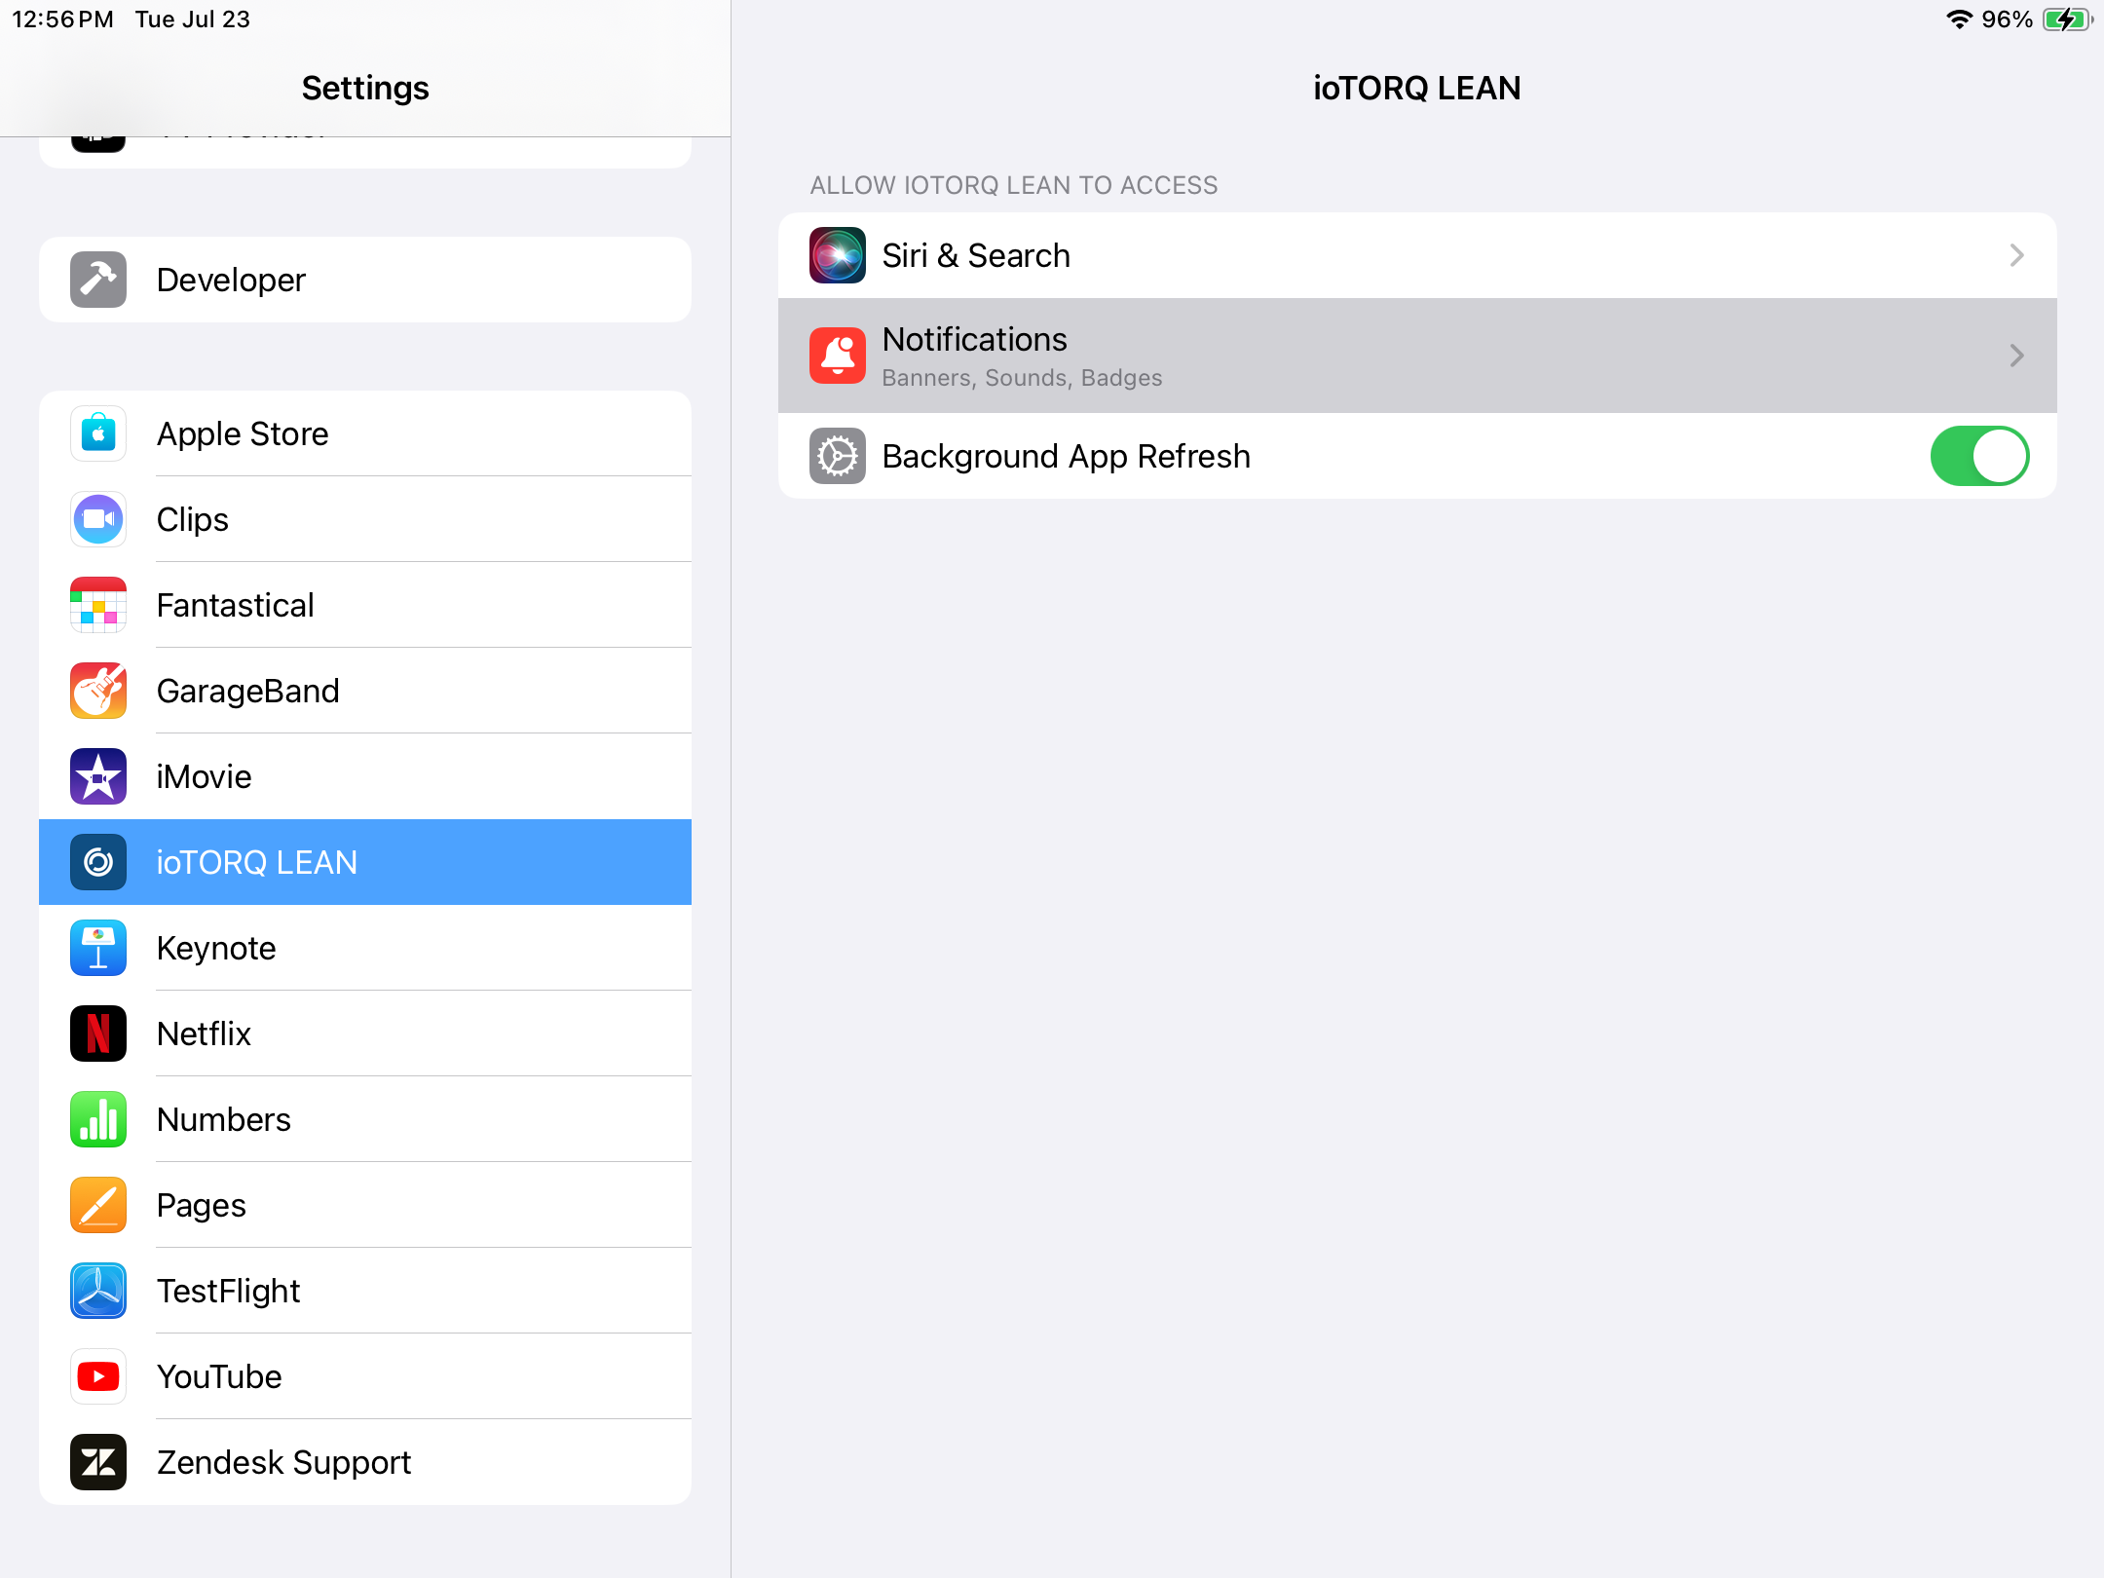The image size is (2104, 1578).
Task: Open TestFlight settings row
Action: (x=365, y=1291)
